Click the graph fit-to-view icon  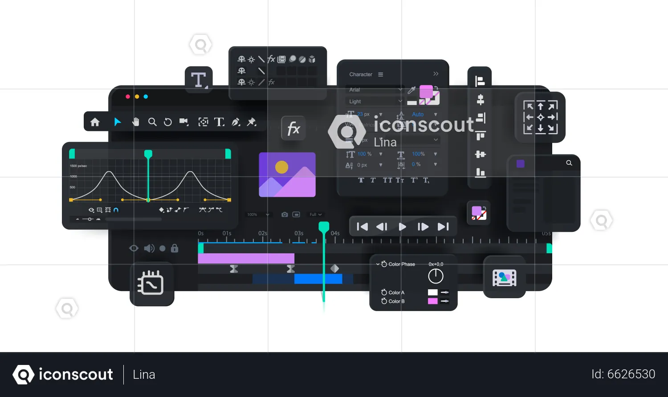(108, 210)
